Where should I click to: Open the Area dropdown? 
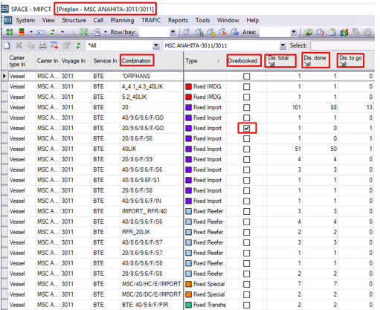294,32
